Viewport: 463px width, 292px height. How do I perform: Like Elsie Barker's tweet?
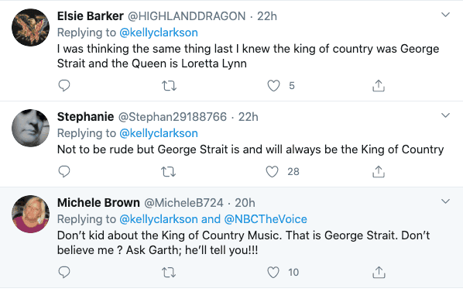click(x=273, y=86)
